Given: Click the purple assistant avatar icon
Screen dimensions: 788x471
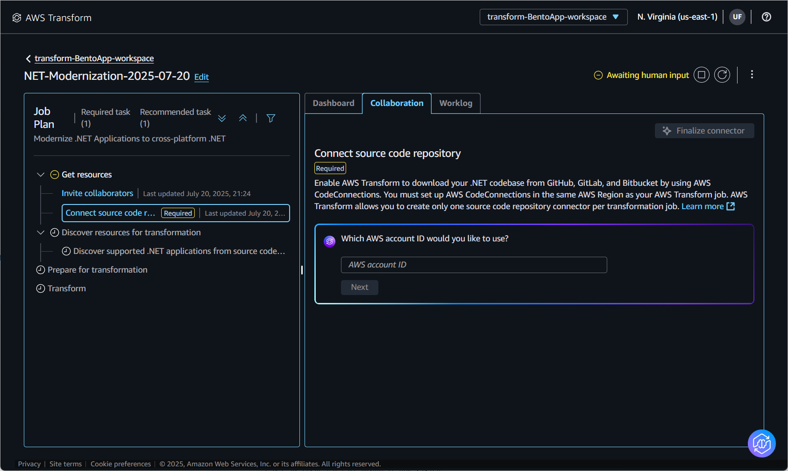Looking at the screenshot, I should [330, 241].
